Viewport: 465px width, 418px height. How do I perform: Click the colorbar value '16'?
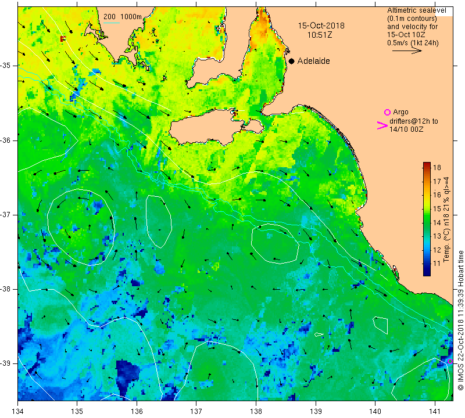pos(437,194)
